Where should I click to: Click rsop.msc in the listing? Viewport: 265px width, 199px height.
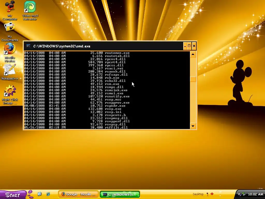[113, 99]
